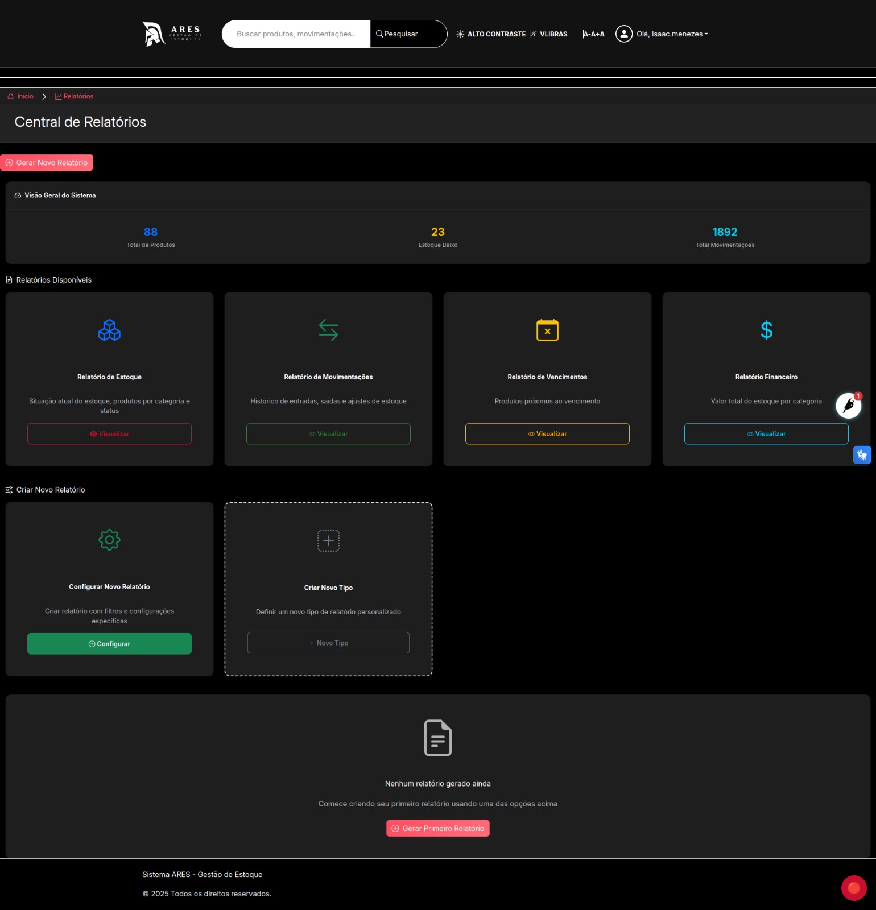Click Visualizar on Relatório de Vencimentos

(x=547, y=434)
